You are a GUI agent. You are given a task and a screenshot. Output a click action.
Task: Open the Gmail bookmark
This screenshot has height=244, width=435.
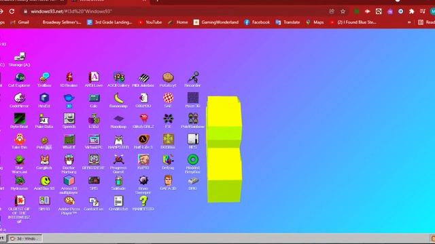point(20,22)
